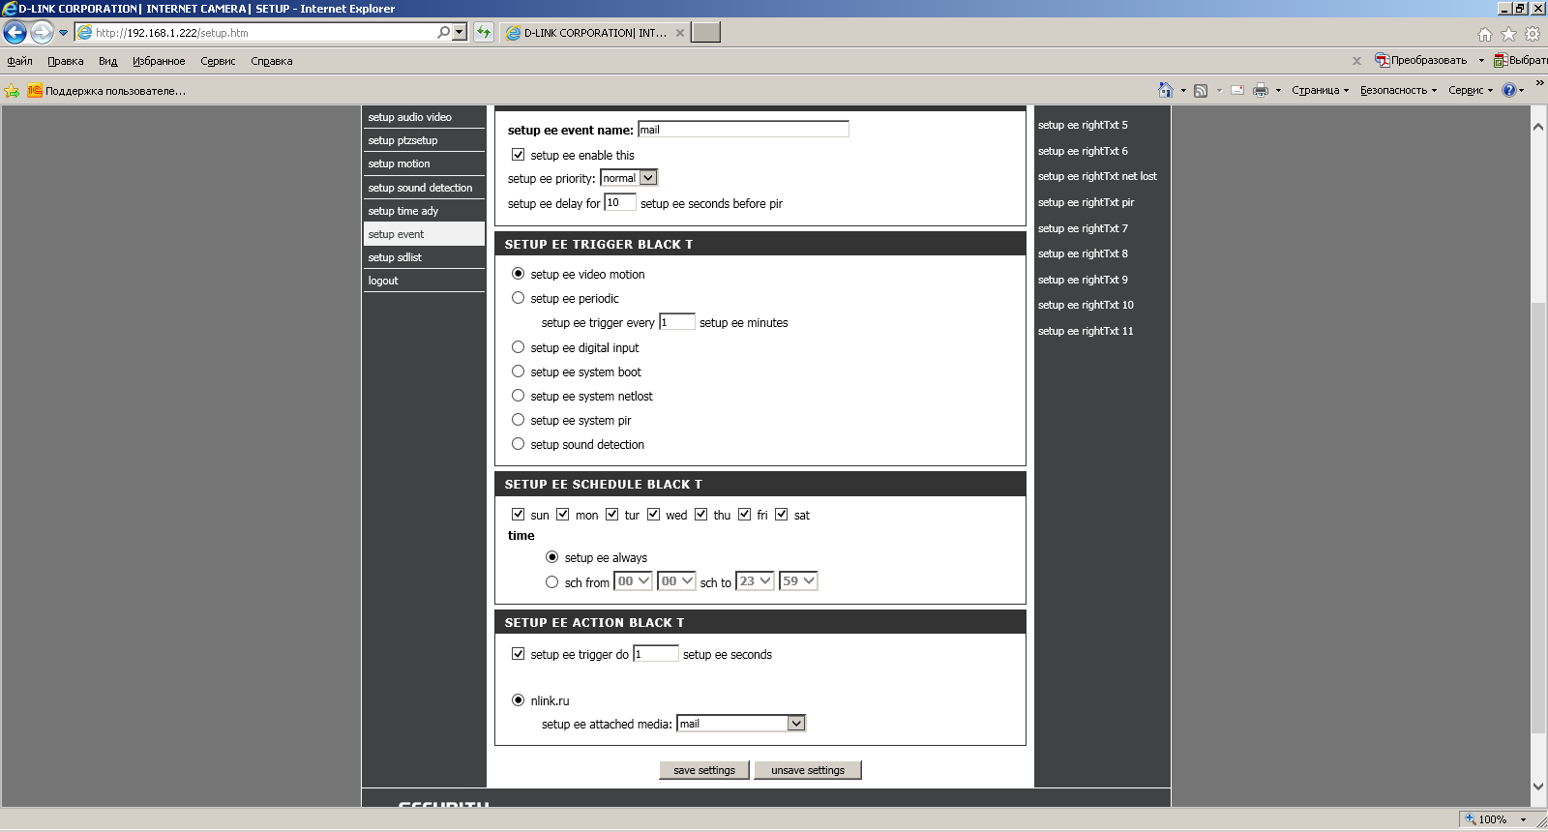Open the Страница dropdown menu
This screenshot has width=1548, height=832.
[x=1320, y=90]
